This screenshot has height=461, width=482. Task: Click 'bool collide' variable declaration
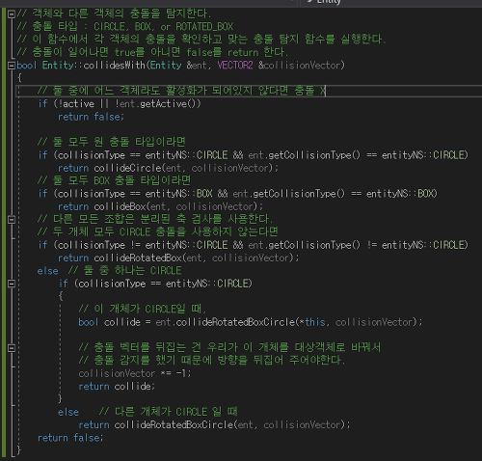(x=109, y=322)
